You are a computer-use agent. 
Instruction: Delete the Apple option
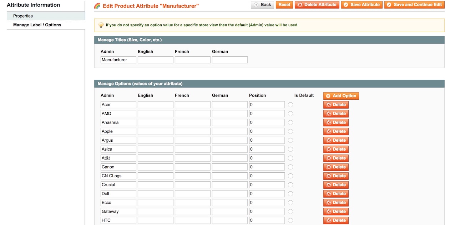336,131
